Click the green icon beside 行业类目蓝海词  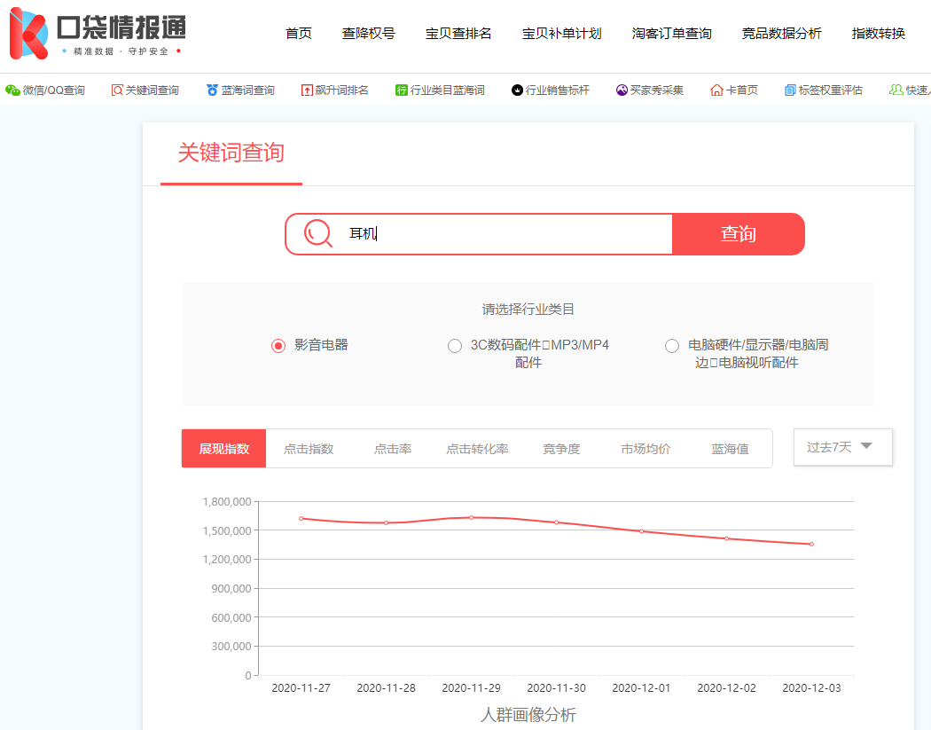click(402, 90)
